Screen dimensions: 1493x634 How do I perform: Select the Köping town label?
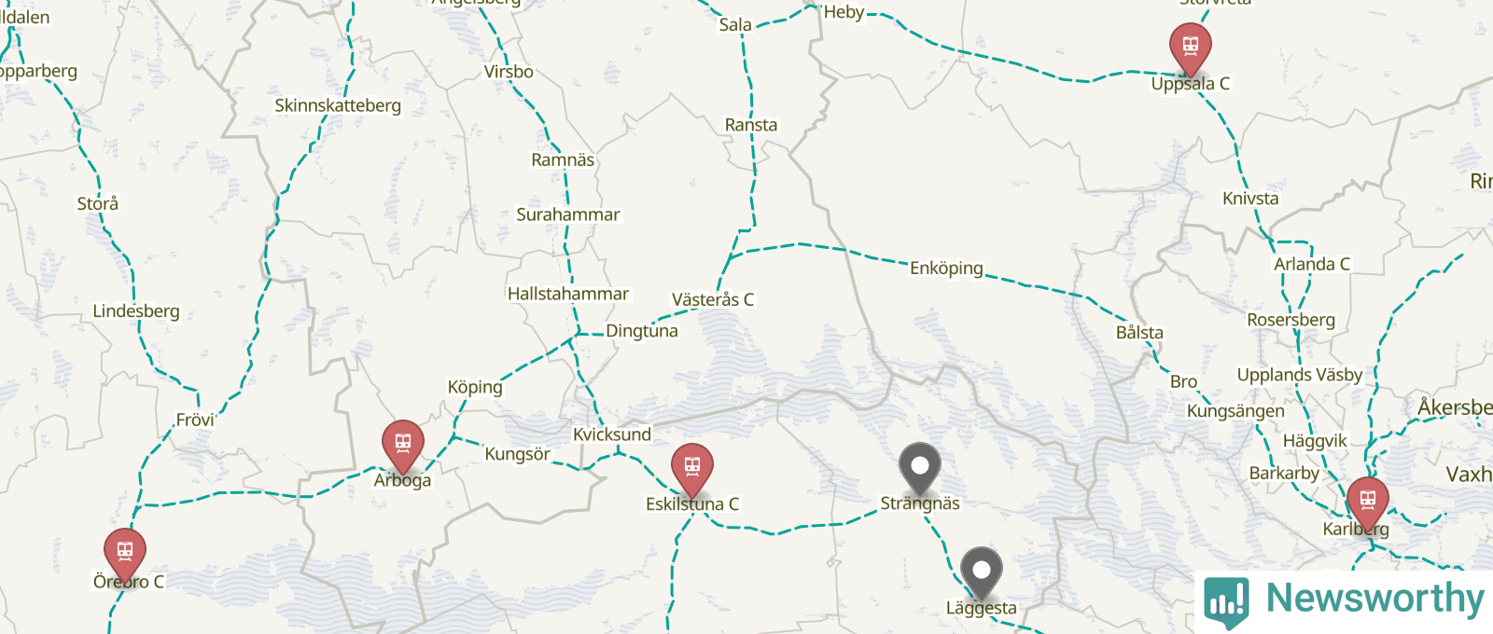475,387
